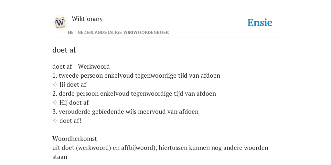
Task: Click the third definition verouderde gebiedende wijs
Action: (x=125, y=112)
